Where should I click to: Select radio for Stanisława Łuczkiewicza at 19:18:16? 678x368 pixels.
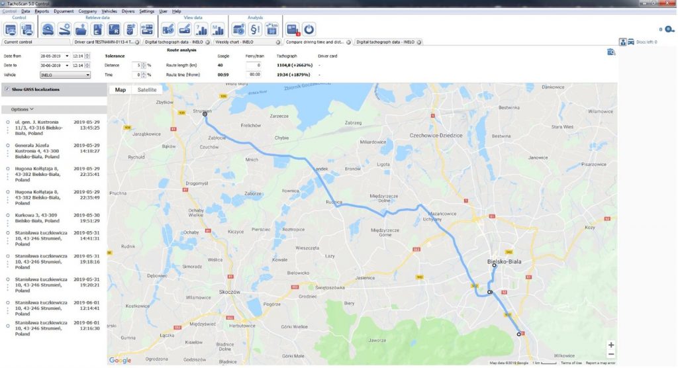pyautogui.click(x=7, y=256)
